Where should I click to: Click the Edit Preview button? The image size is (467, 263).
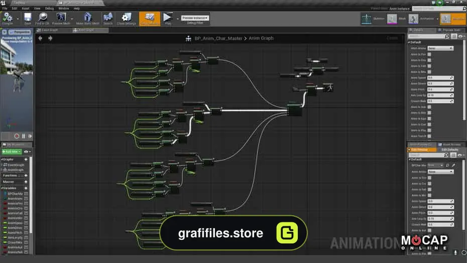click(421, 150)
